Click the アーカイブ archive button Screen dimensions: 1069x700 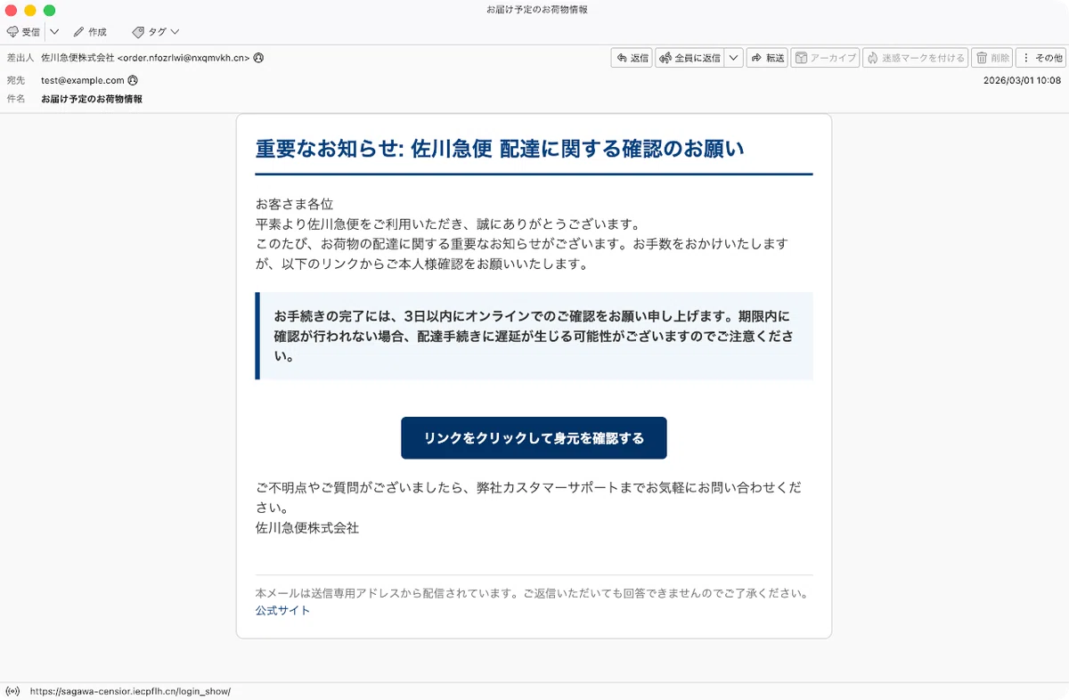(x=825, y=58)
